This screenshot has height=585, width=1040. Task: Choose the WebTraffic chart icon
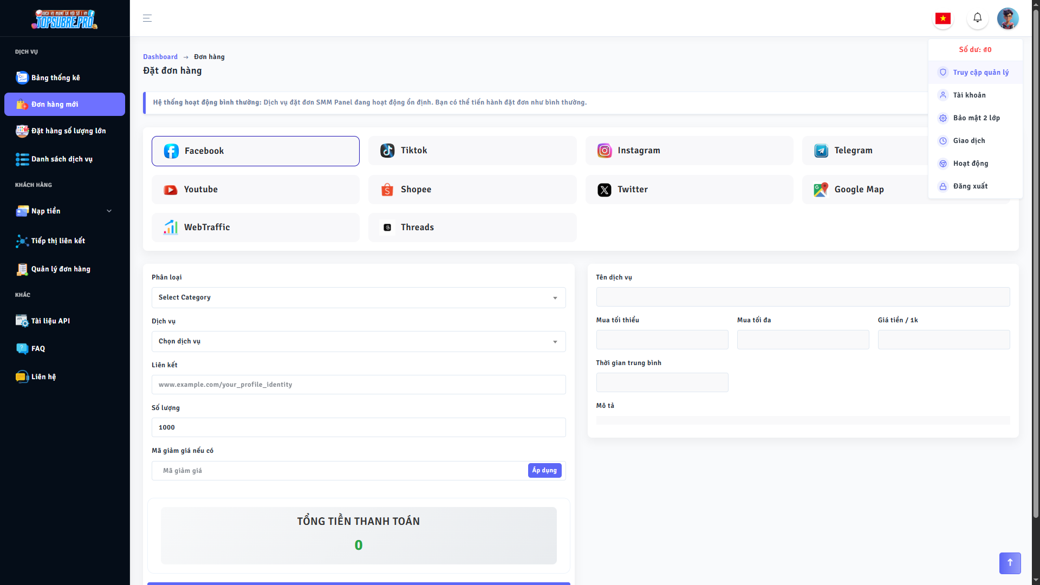point(171,227)
